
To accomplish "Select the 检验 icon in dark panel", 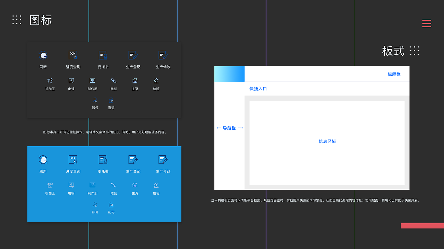I will (x=156, y=81).
